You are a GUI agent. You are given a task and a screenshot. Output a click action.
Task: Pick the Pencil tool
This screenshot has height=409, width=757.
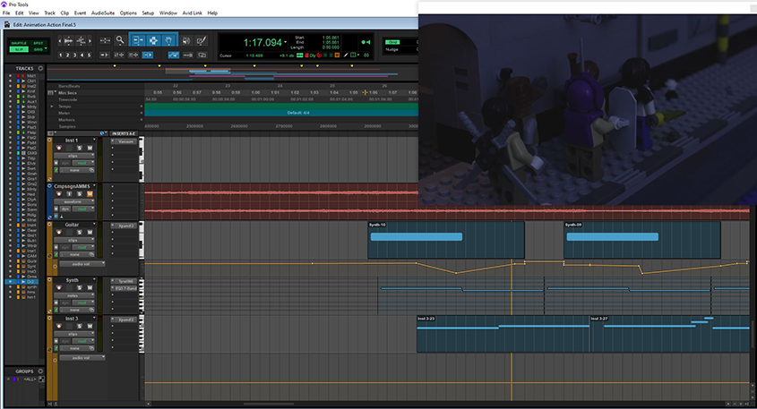(x=202, y=40)
